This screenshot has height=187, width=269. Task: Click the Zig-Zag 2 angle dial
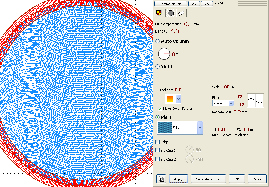coord(189,159)
